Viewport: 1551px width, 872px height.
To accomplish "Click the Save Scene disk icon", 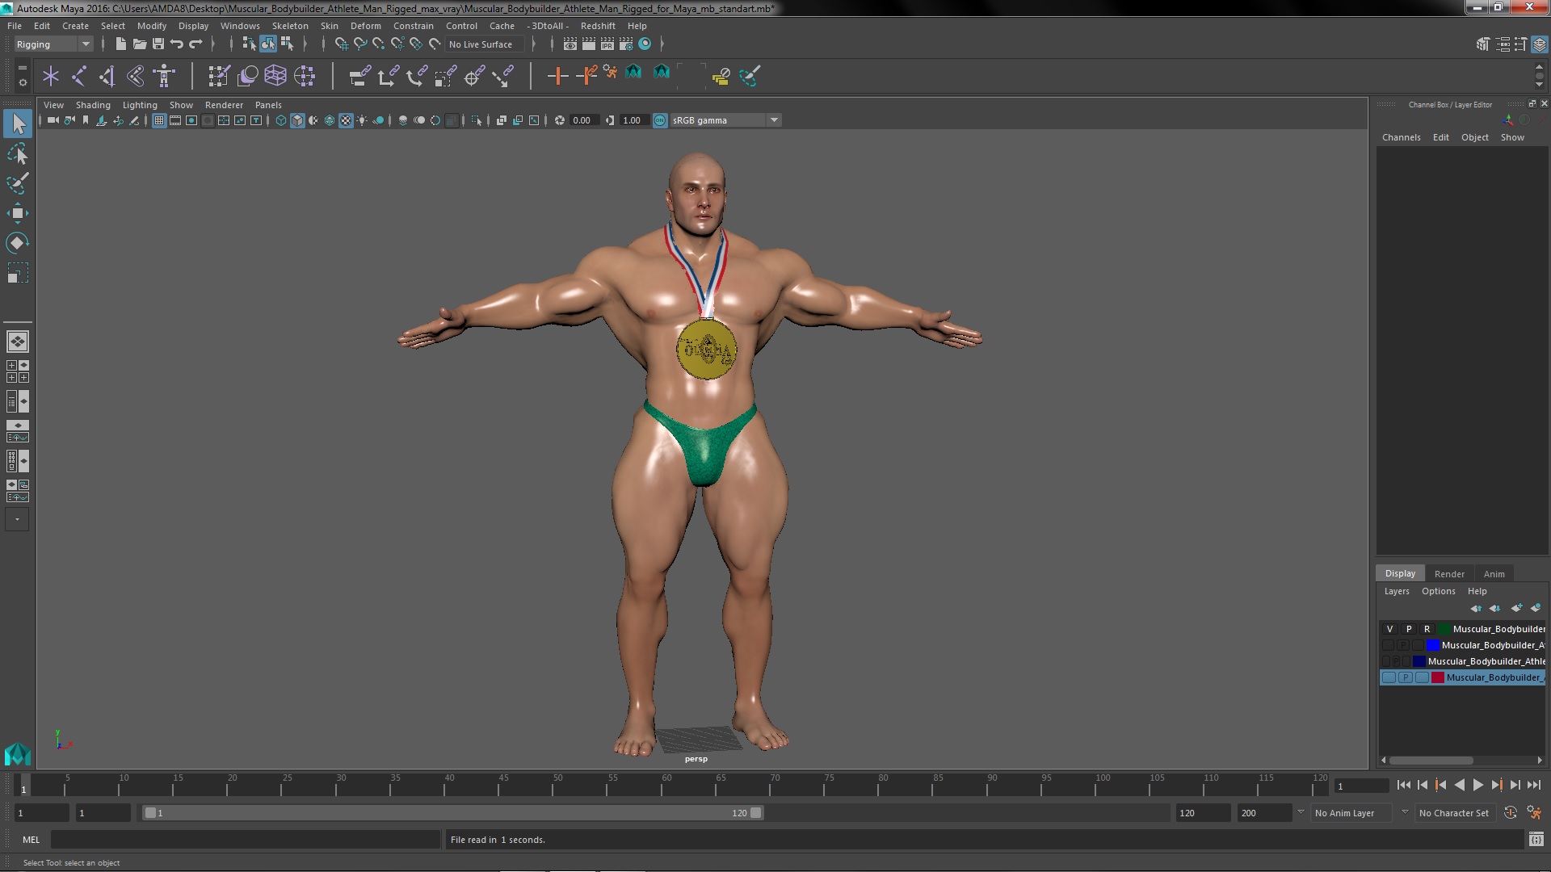I will click(158, 44).
